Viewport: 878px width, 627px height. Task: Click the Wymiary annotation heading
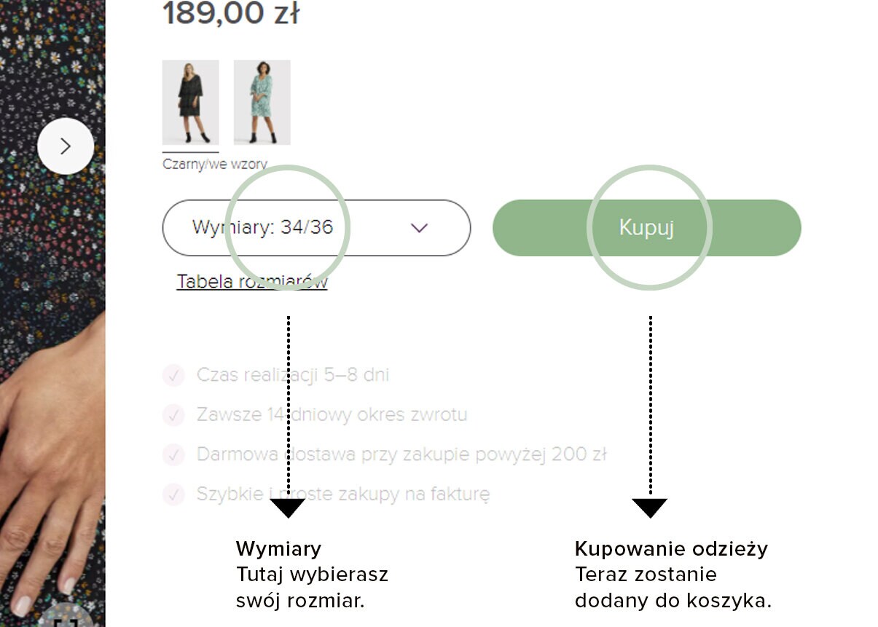278,548
